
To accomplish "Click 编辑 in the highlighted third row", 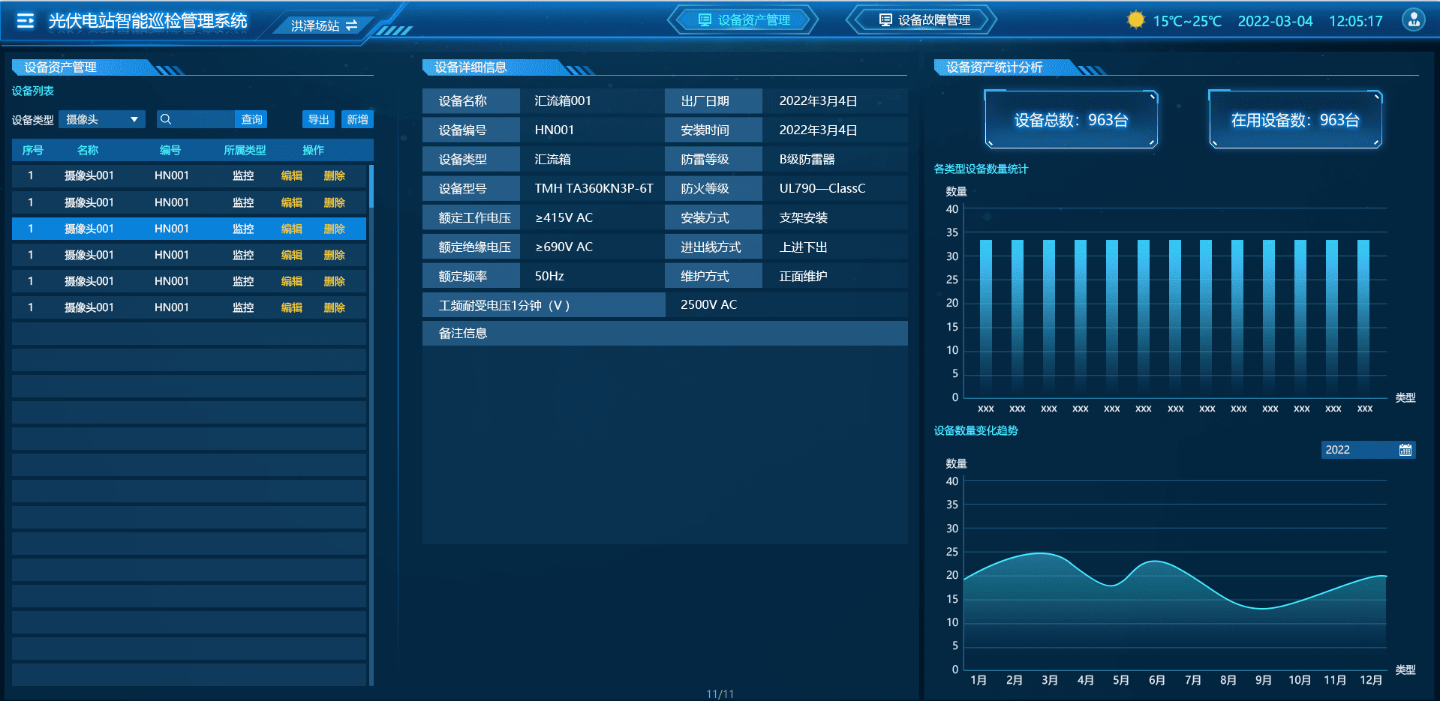I will pyautogui.click(x=292, y=229).
